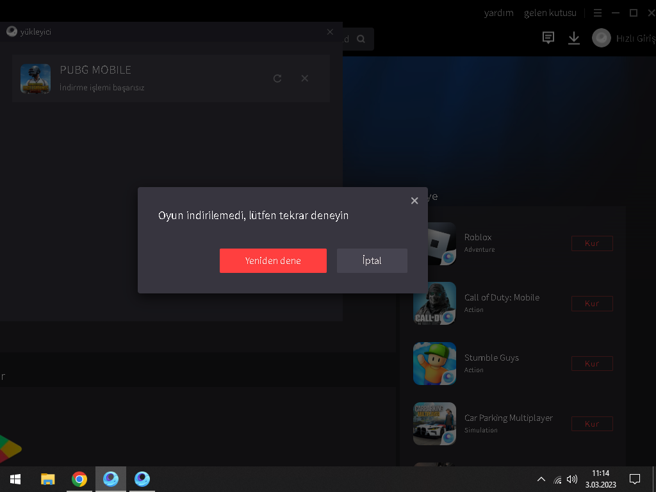
Task: Click the search magnifier icon
Action: pyautogui.click(x=361, y=39)
